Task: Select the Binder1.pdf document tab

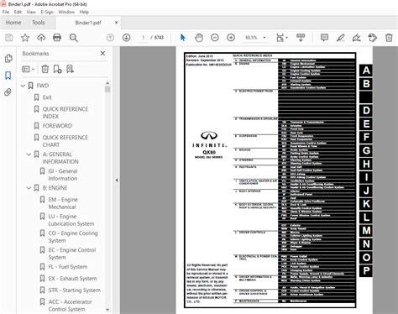Action: coord(88,23)
